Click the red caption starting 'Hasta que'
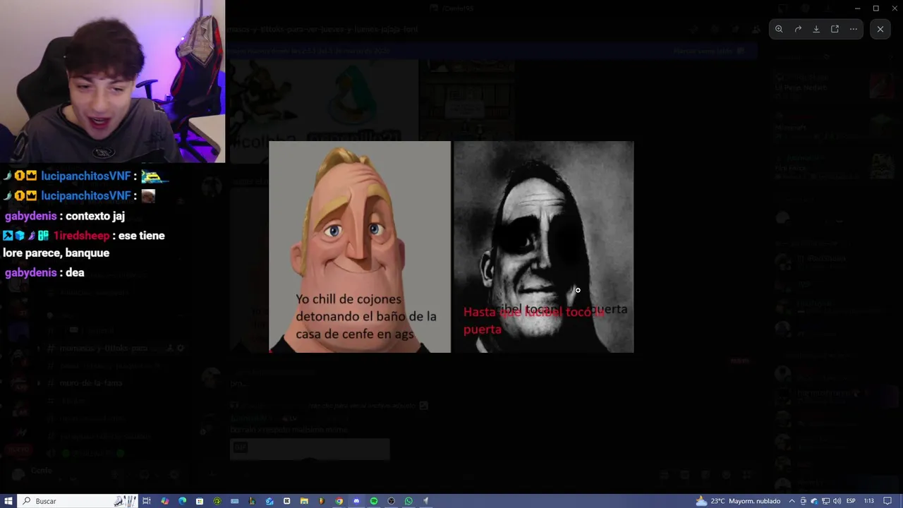 [533, 320]
